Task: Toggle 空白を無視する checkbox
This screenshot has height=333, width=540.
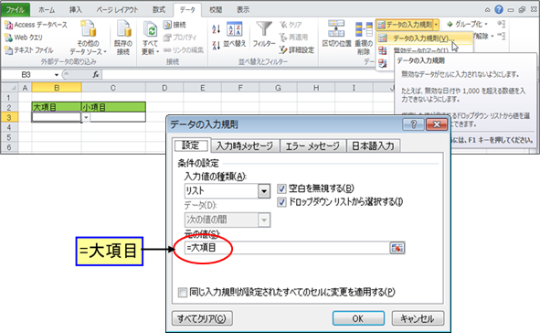Action: coord(281,188)
